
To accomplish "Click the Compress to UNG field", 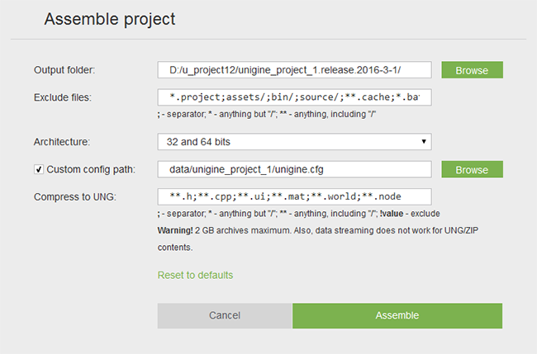I will pyautogui.click(x=295, y=196).
